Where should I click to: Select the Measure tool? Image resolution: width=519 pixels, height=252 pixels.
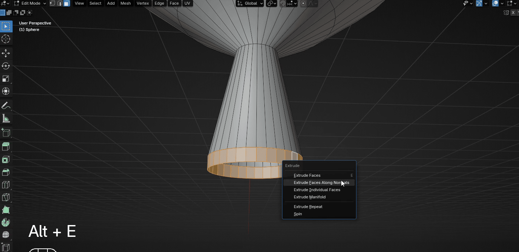pyautogui.click(x=6, y=118)
